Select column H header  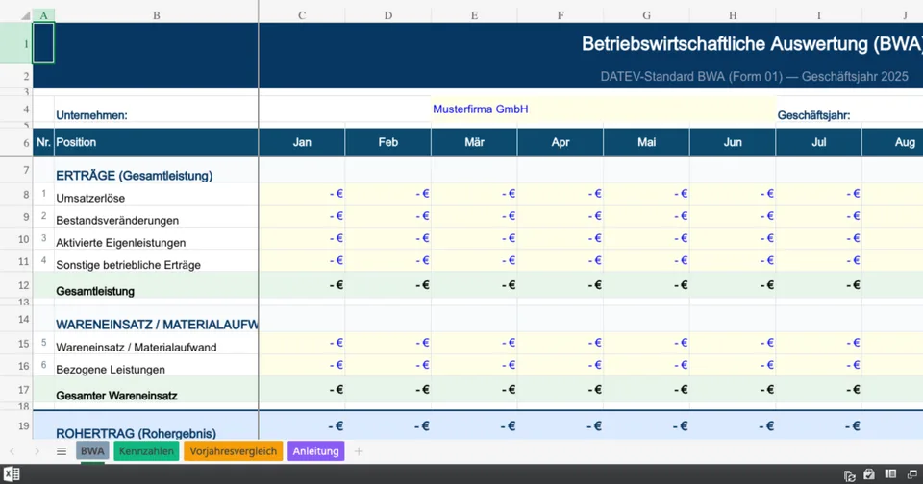point(733,16)
